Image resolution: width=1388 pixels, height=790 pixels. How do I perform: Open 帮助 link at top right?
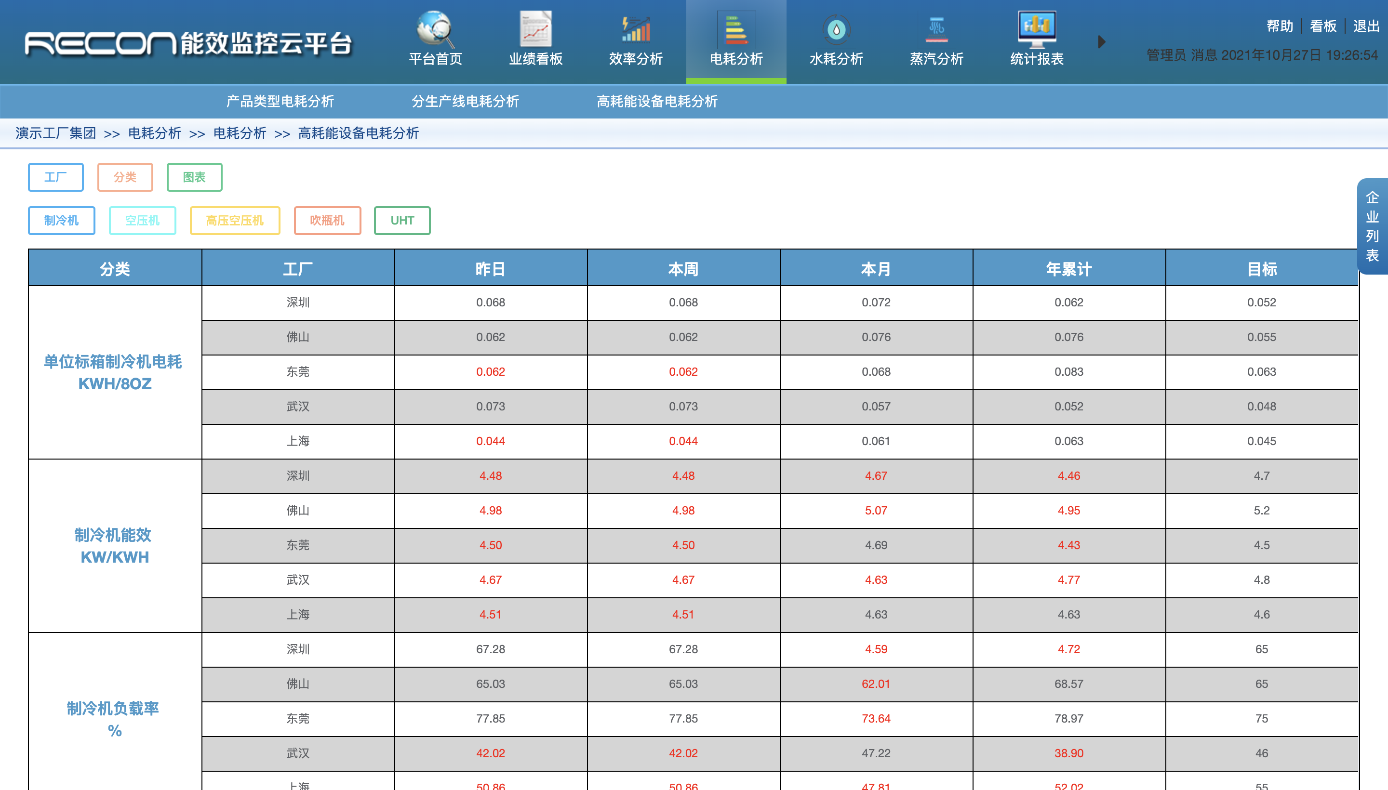(x=1280, y=26)
